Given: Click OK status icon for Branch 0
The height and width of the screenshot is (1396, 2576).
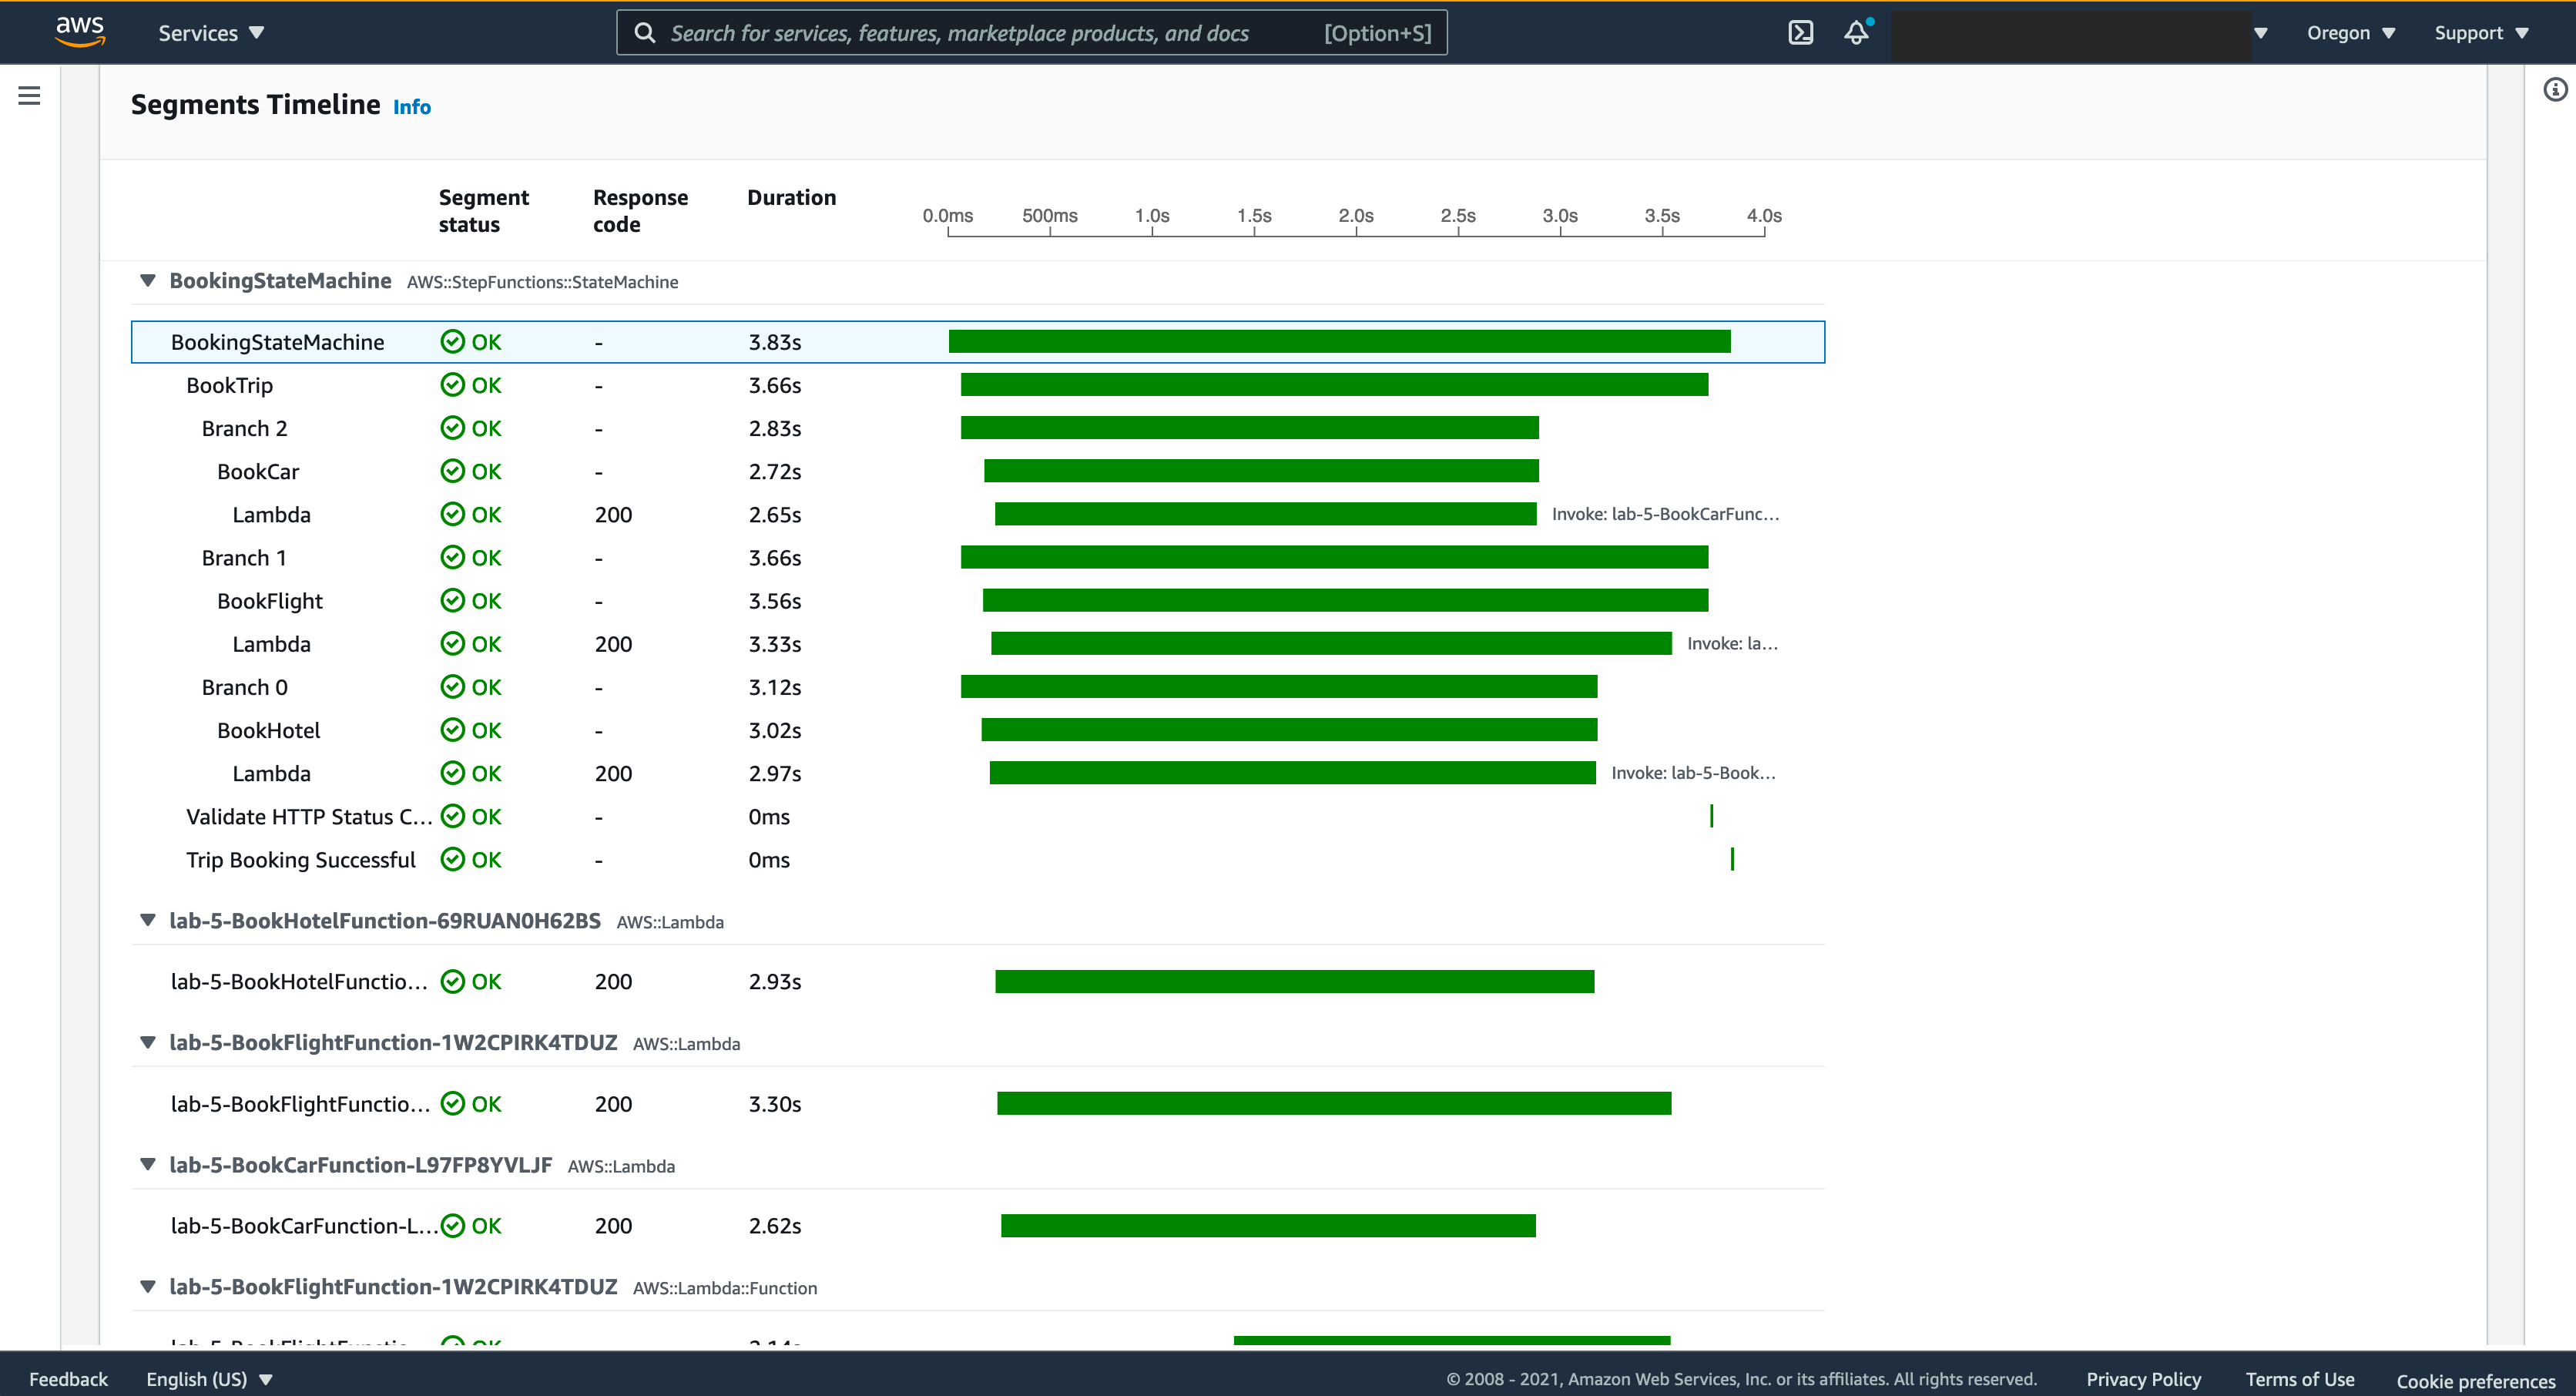Looking at the screenshot, I should (453, 687).
